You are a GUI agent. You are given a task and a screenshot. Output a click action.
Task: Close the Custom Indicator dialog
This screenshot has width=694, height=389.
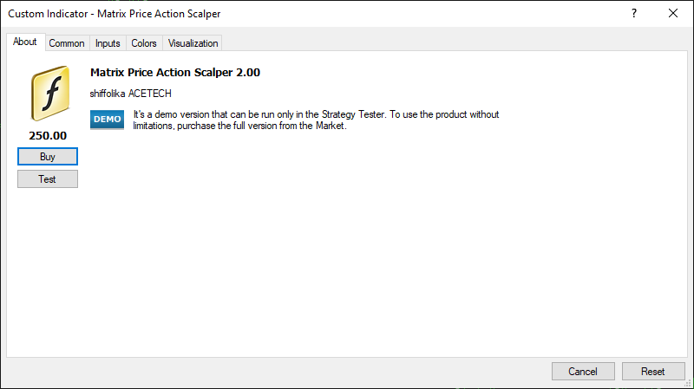pos(673,13)
